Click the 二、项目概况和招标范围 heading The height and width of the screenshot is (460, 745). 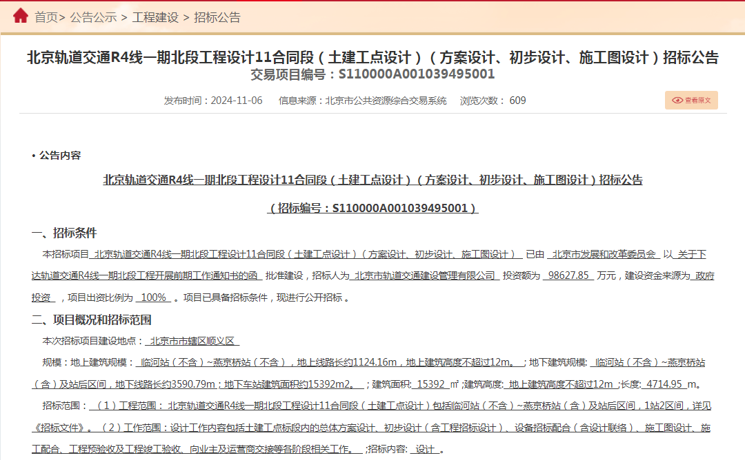pos(91,320)
